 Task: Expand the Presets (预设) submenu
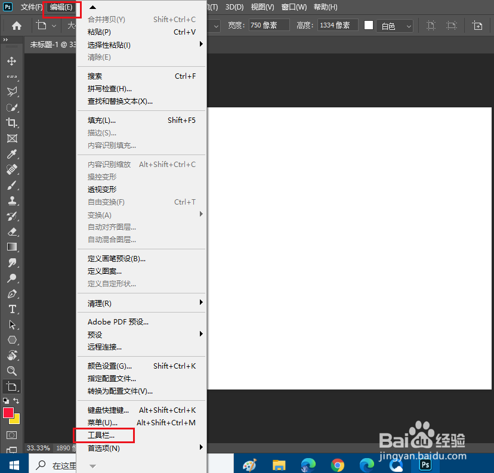point(142,335)
